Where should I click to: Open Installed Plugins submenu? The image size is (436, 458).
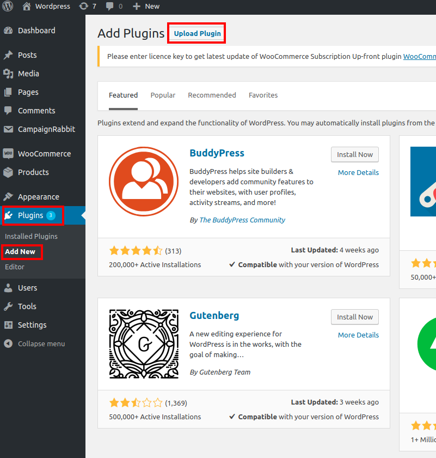tap(31, 236)
